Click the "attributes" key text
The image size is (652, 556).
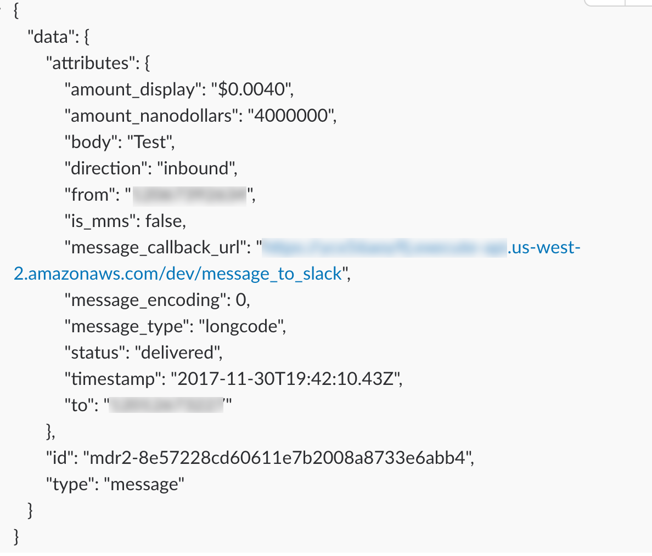91,64
